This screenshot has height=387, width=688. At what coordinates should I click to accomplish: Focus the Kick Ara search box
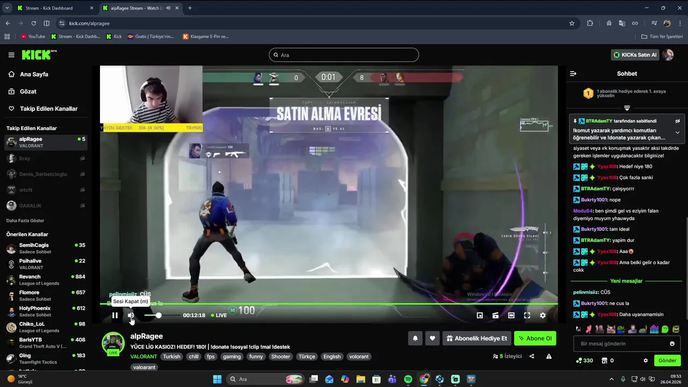pos(344,55)
